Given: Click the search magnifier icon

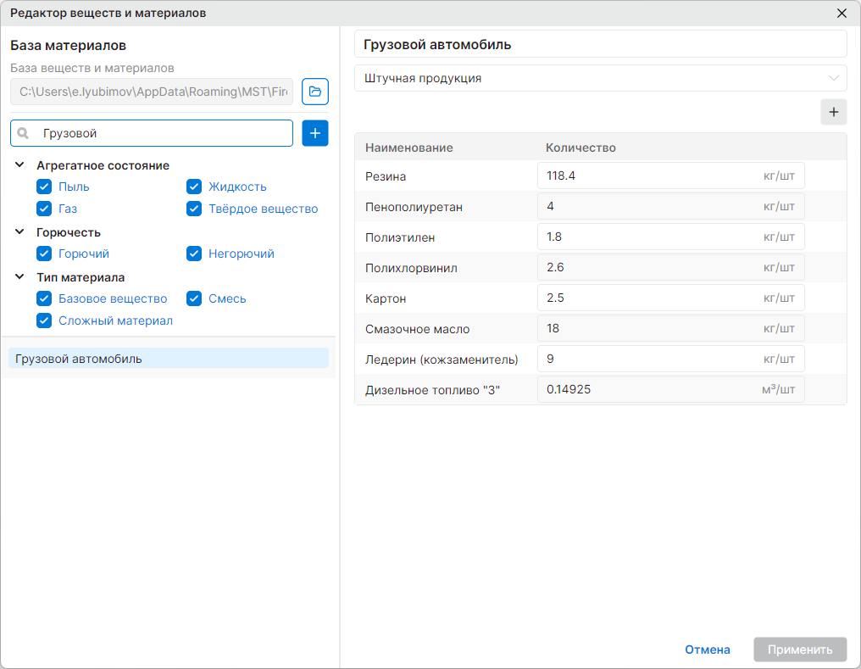Looking at the screenshot, I should click(23, 133).
